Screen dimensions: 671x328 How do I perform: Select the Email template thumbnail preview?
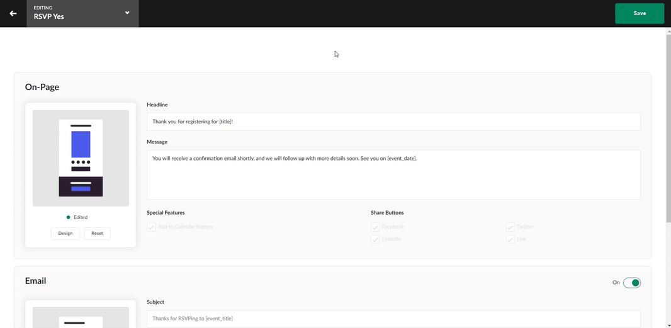point(81,318)
